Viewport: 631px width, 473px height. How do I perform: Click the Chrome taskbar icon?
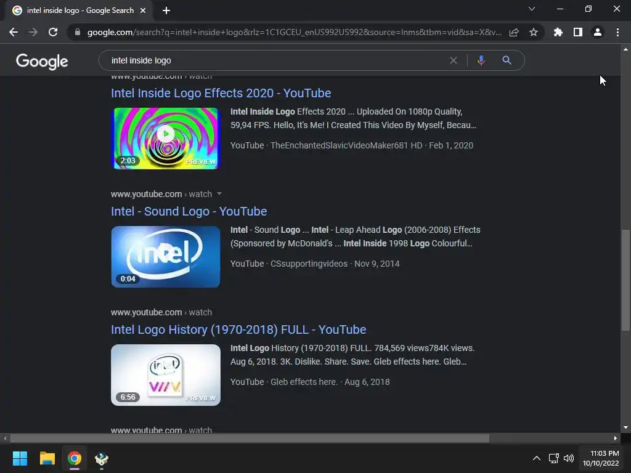[74, 458]
